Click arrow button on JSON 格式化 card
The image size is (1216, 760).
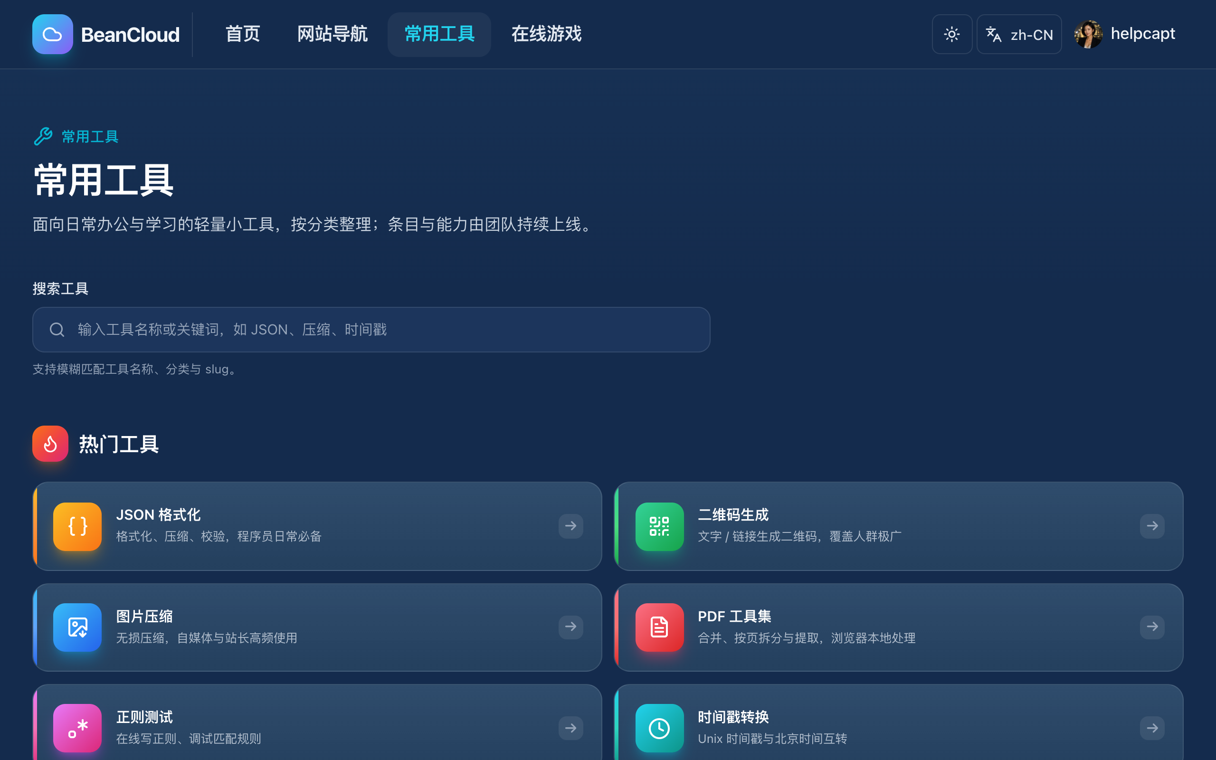tap(571, 526)
